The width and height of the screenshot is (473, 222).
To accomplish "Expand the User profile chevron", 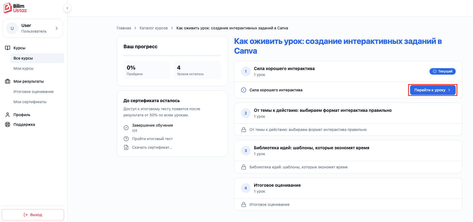I will [x=57, y=28].
